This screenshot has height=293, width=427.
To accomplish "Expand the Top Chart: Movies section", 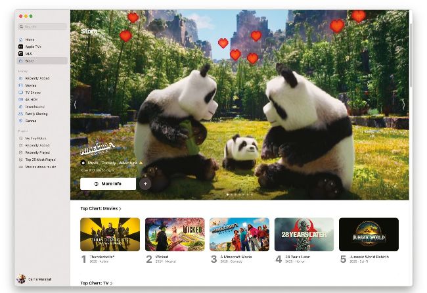I will tap(101, 208).
